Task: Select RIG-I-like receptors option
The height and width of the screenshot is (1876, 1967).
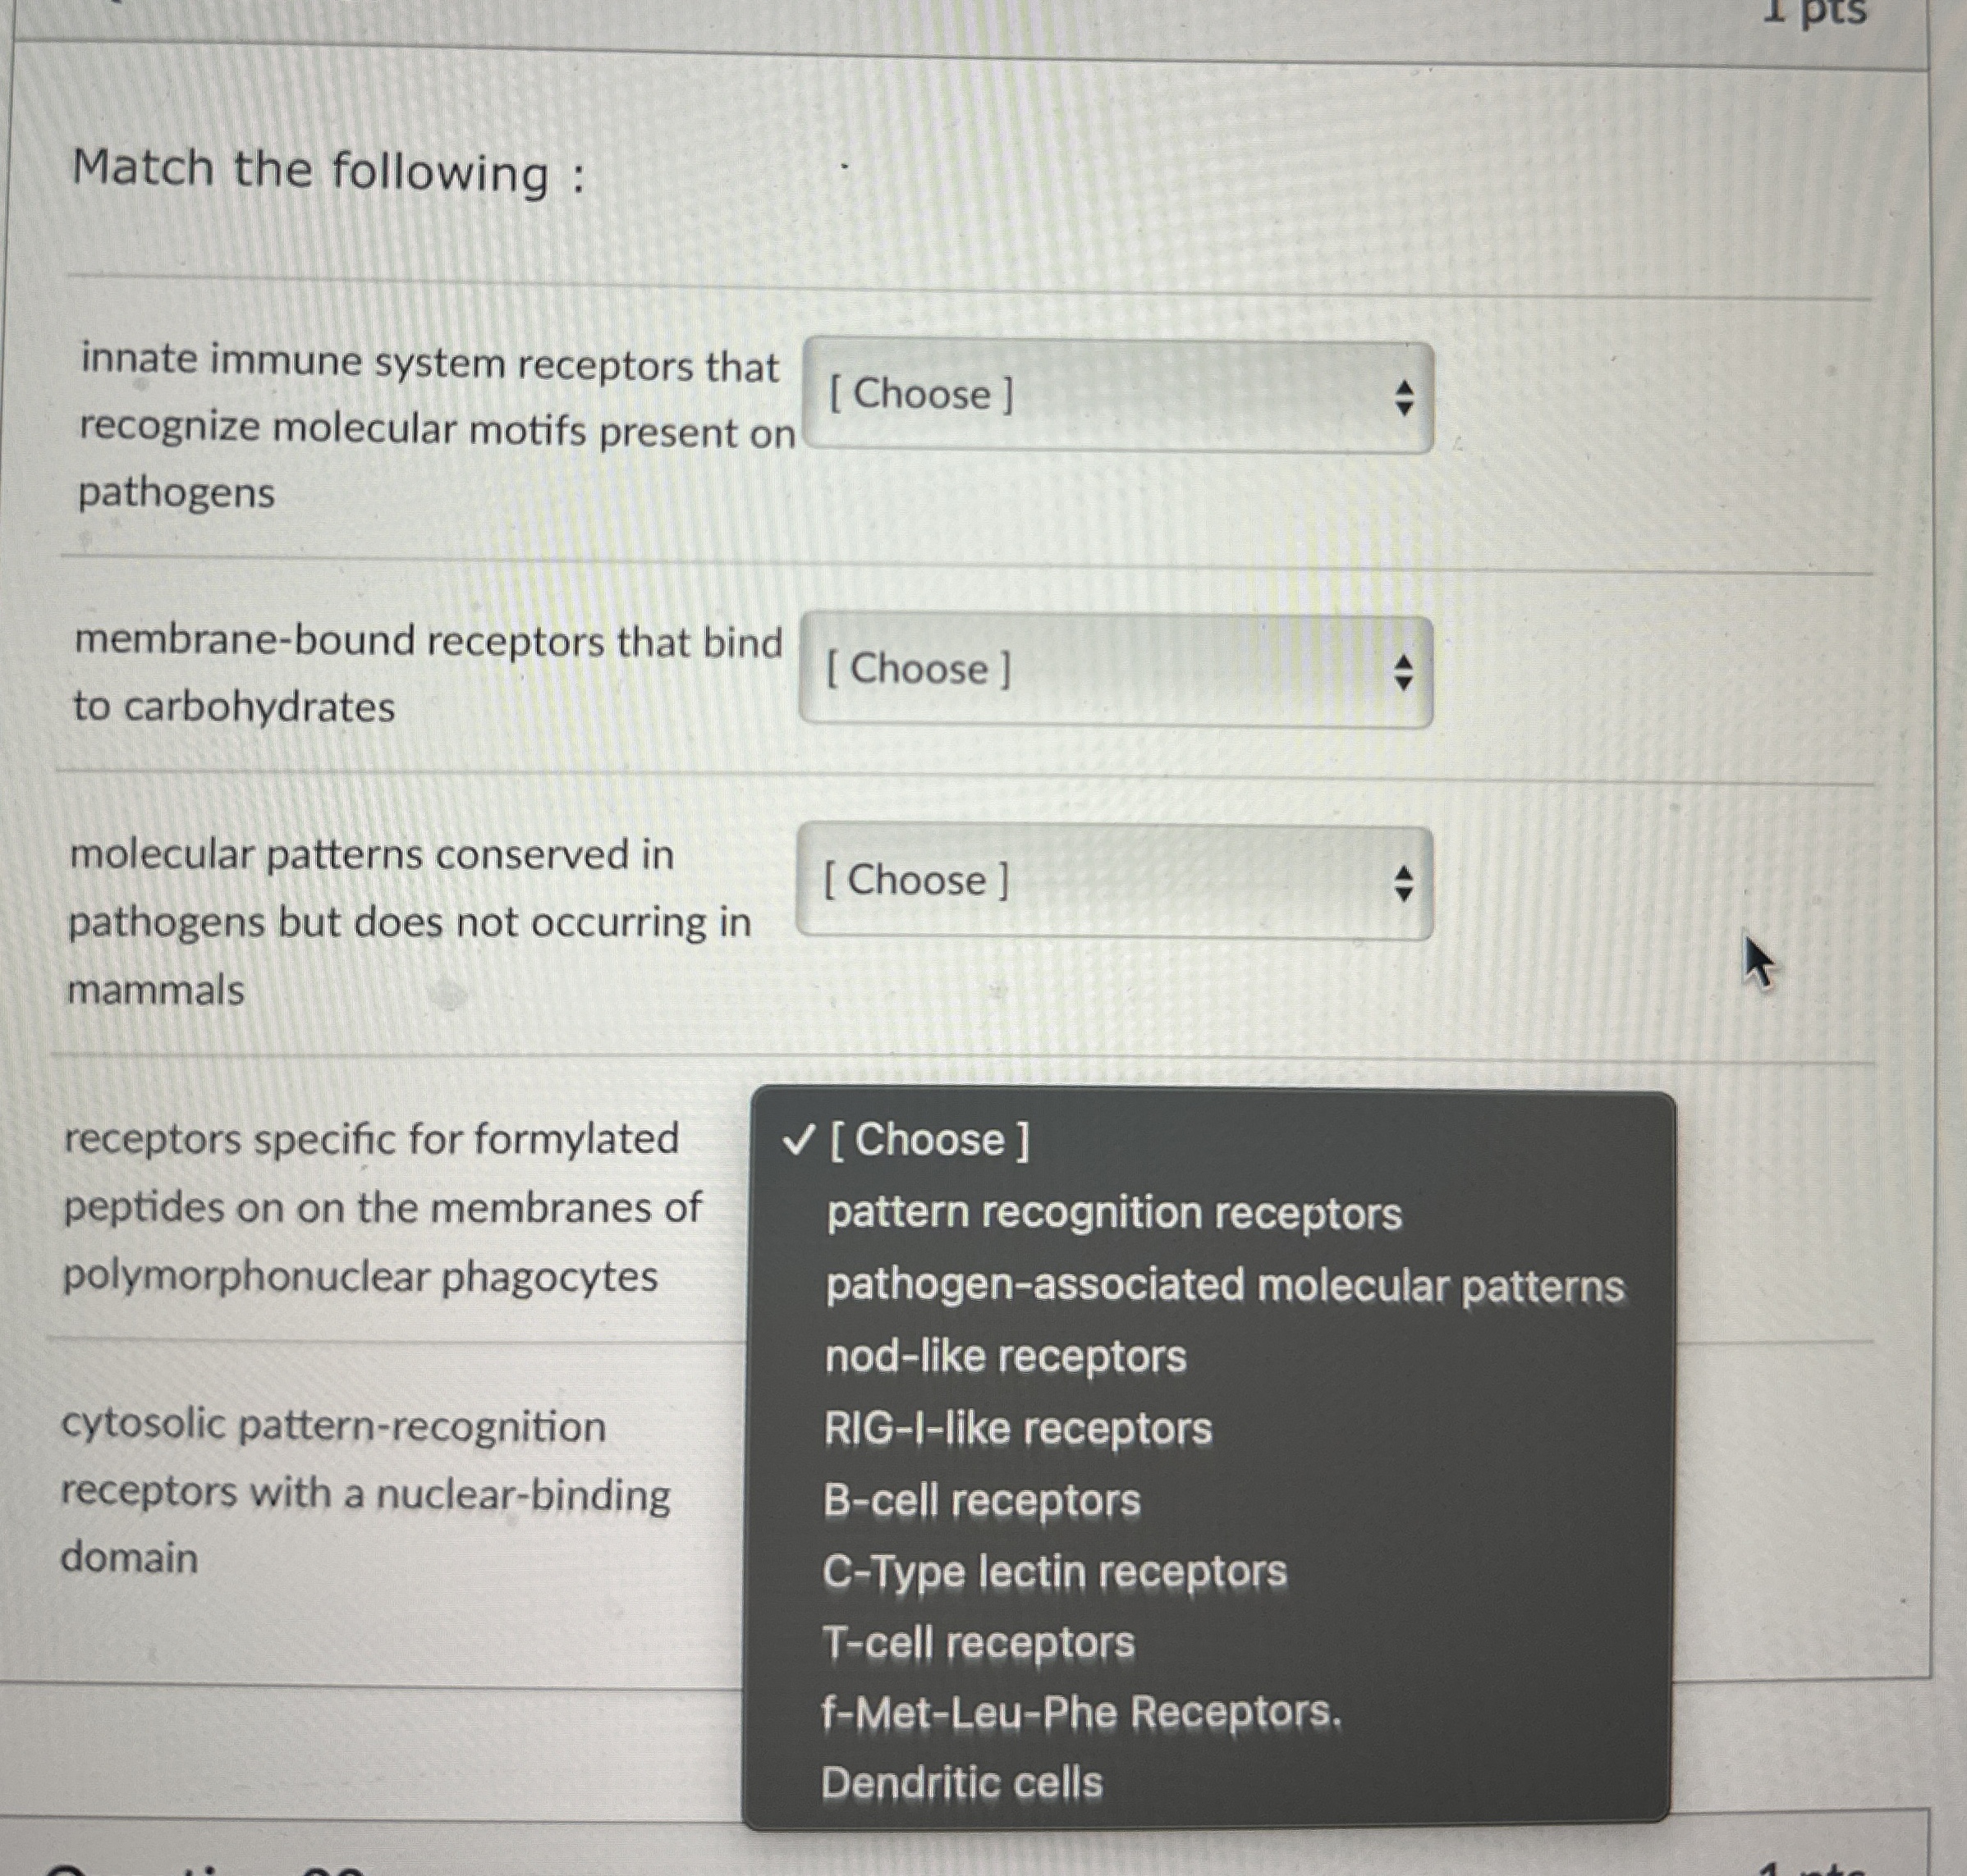Action: [1016, 1428]
